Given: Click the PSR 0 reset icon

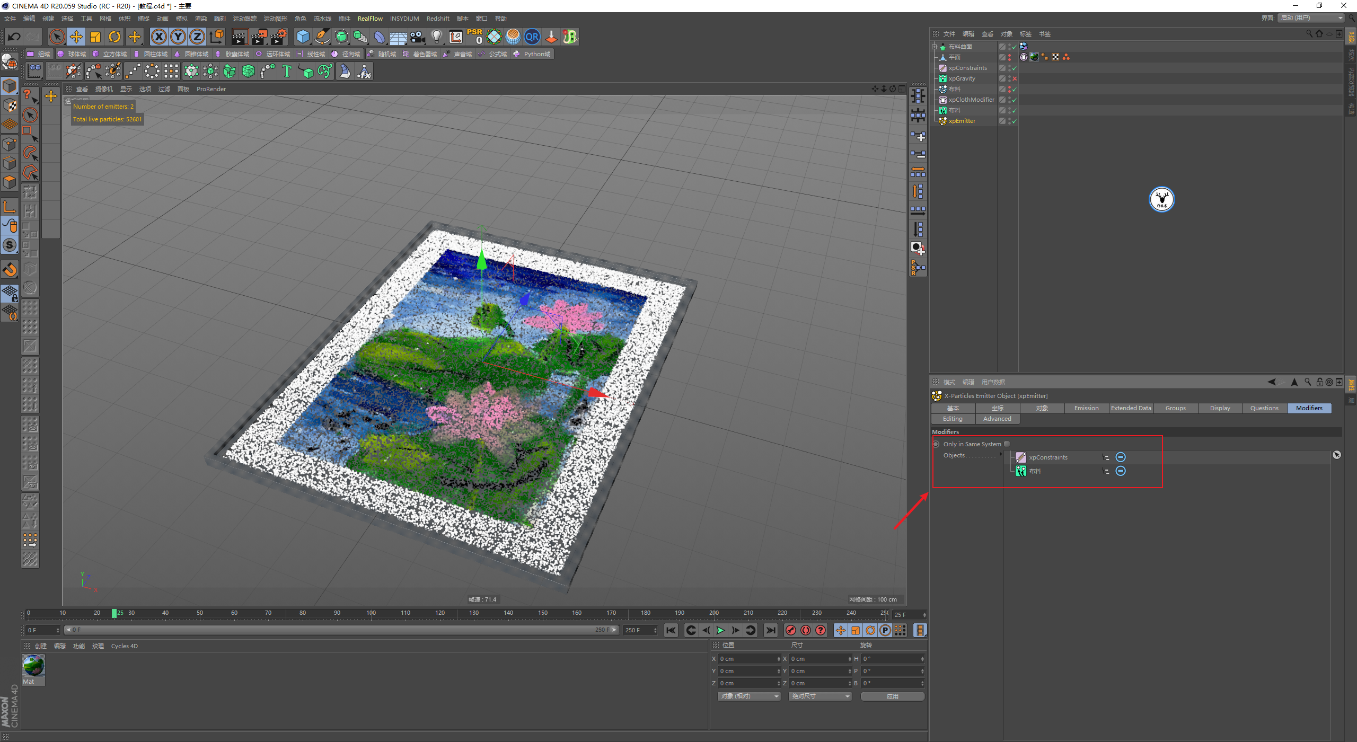Looking at the screenshot, I should coord(475,37).
